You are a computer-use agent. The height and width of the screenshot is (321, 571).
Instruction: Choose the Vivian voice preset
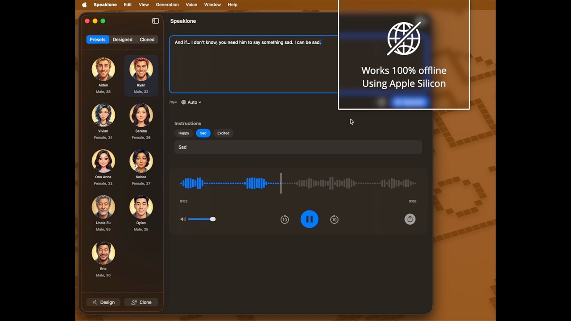tap(103, 115)
